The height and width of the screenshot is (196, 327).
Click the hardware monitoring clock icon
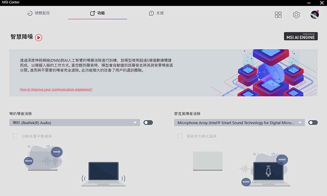30,13
